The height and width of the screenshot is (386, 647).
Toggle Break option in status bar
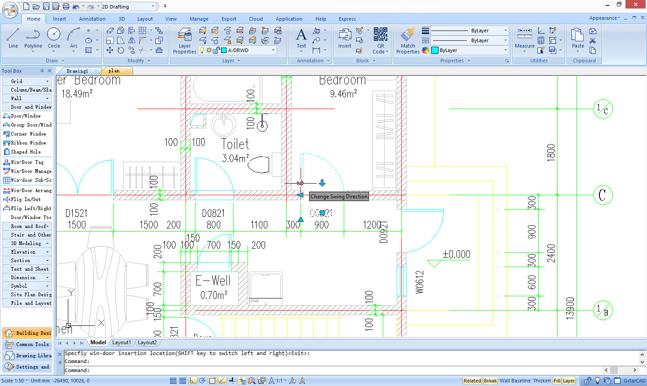tap(490, 381)
